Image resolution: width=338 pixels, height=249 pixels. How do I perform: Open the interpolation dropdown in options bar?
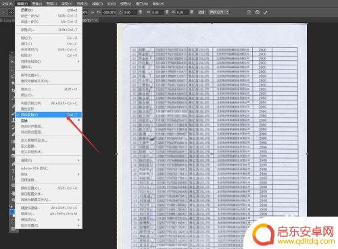coord(219,12)
